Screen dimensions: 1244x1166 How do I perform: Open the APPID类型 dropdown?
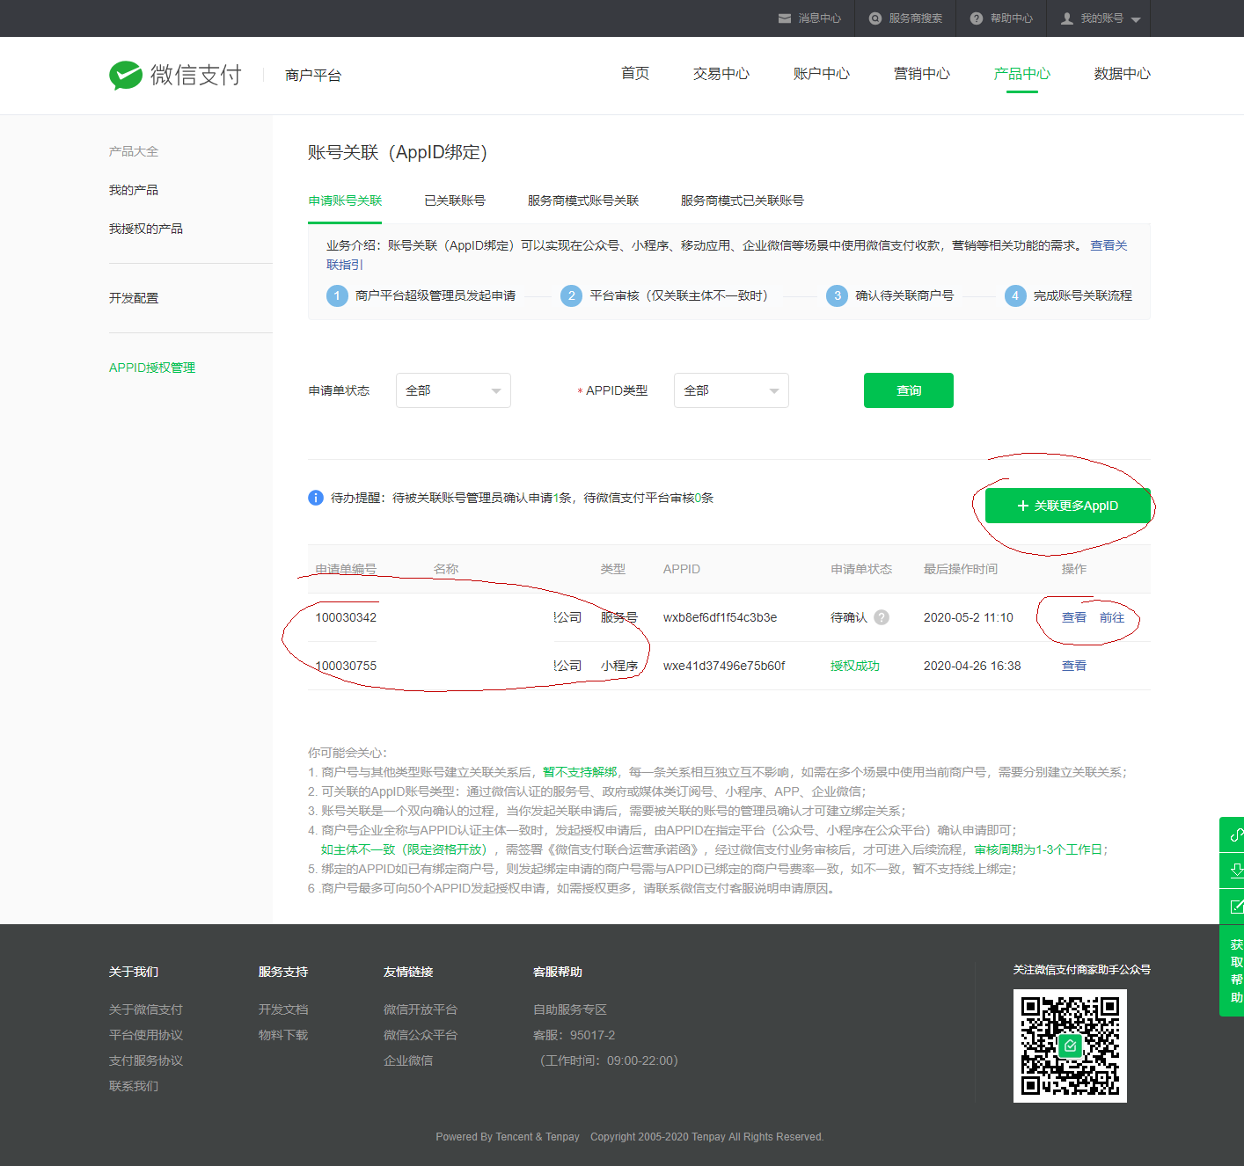(x=731, y=390)
